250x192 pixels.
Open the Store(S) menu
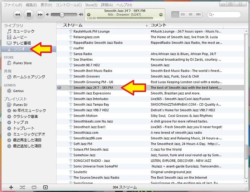click(x=91, y=5)
